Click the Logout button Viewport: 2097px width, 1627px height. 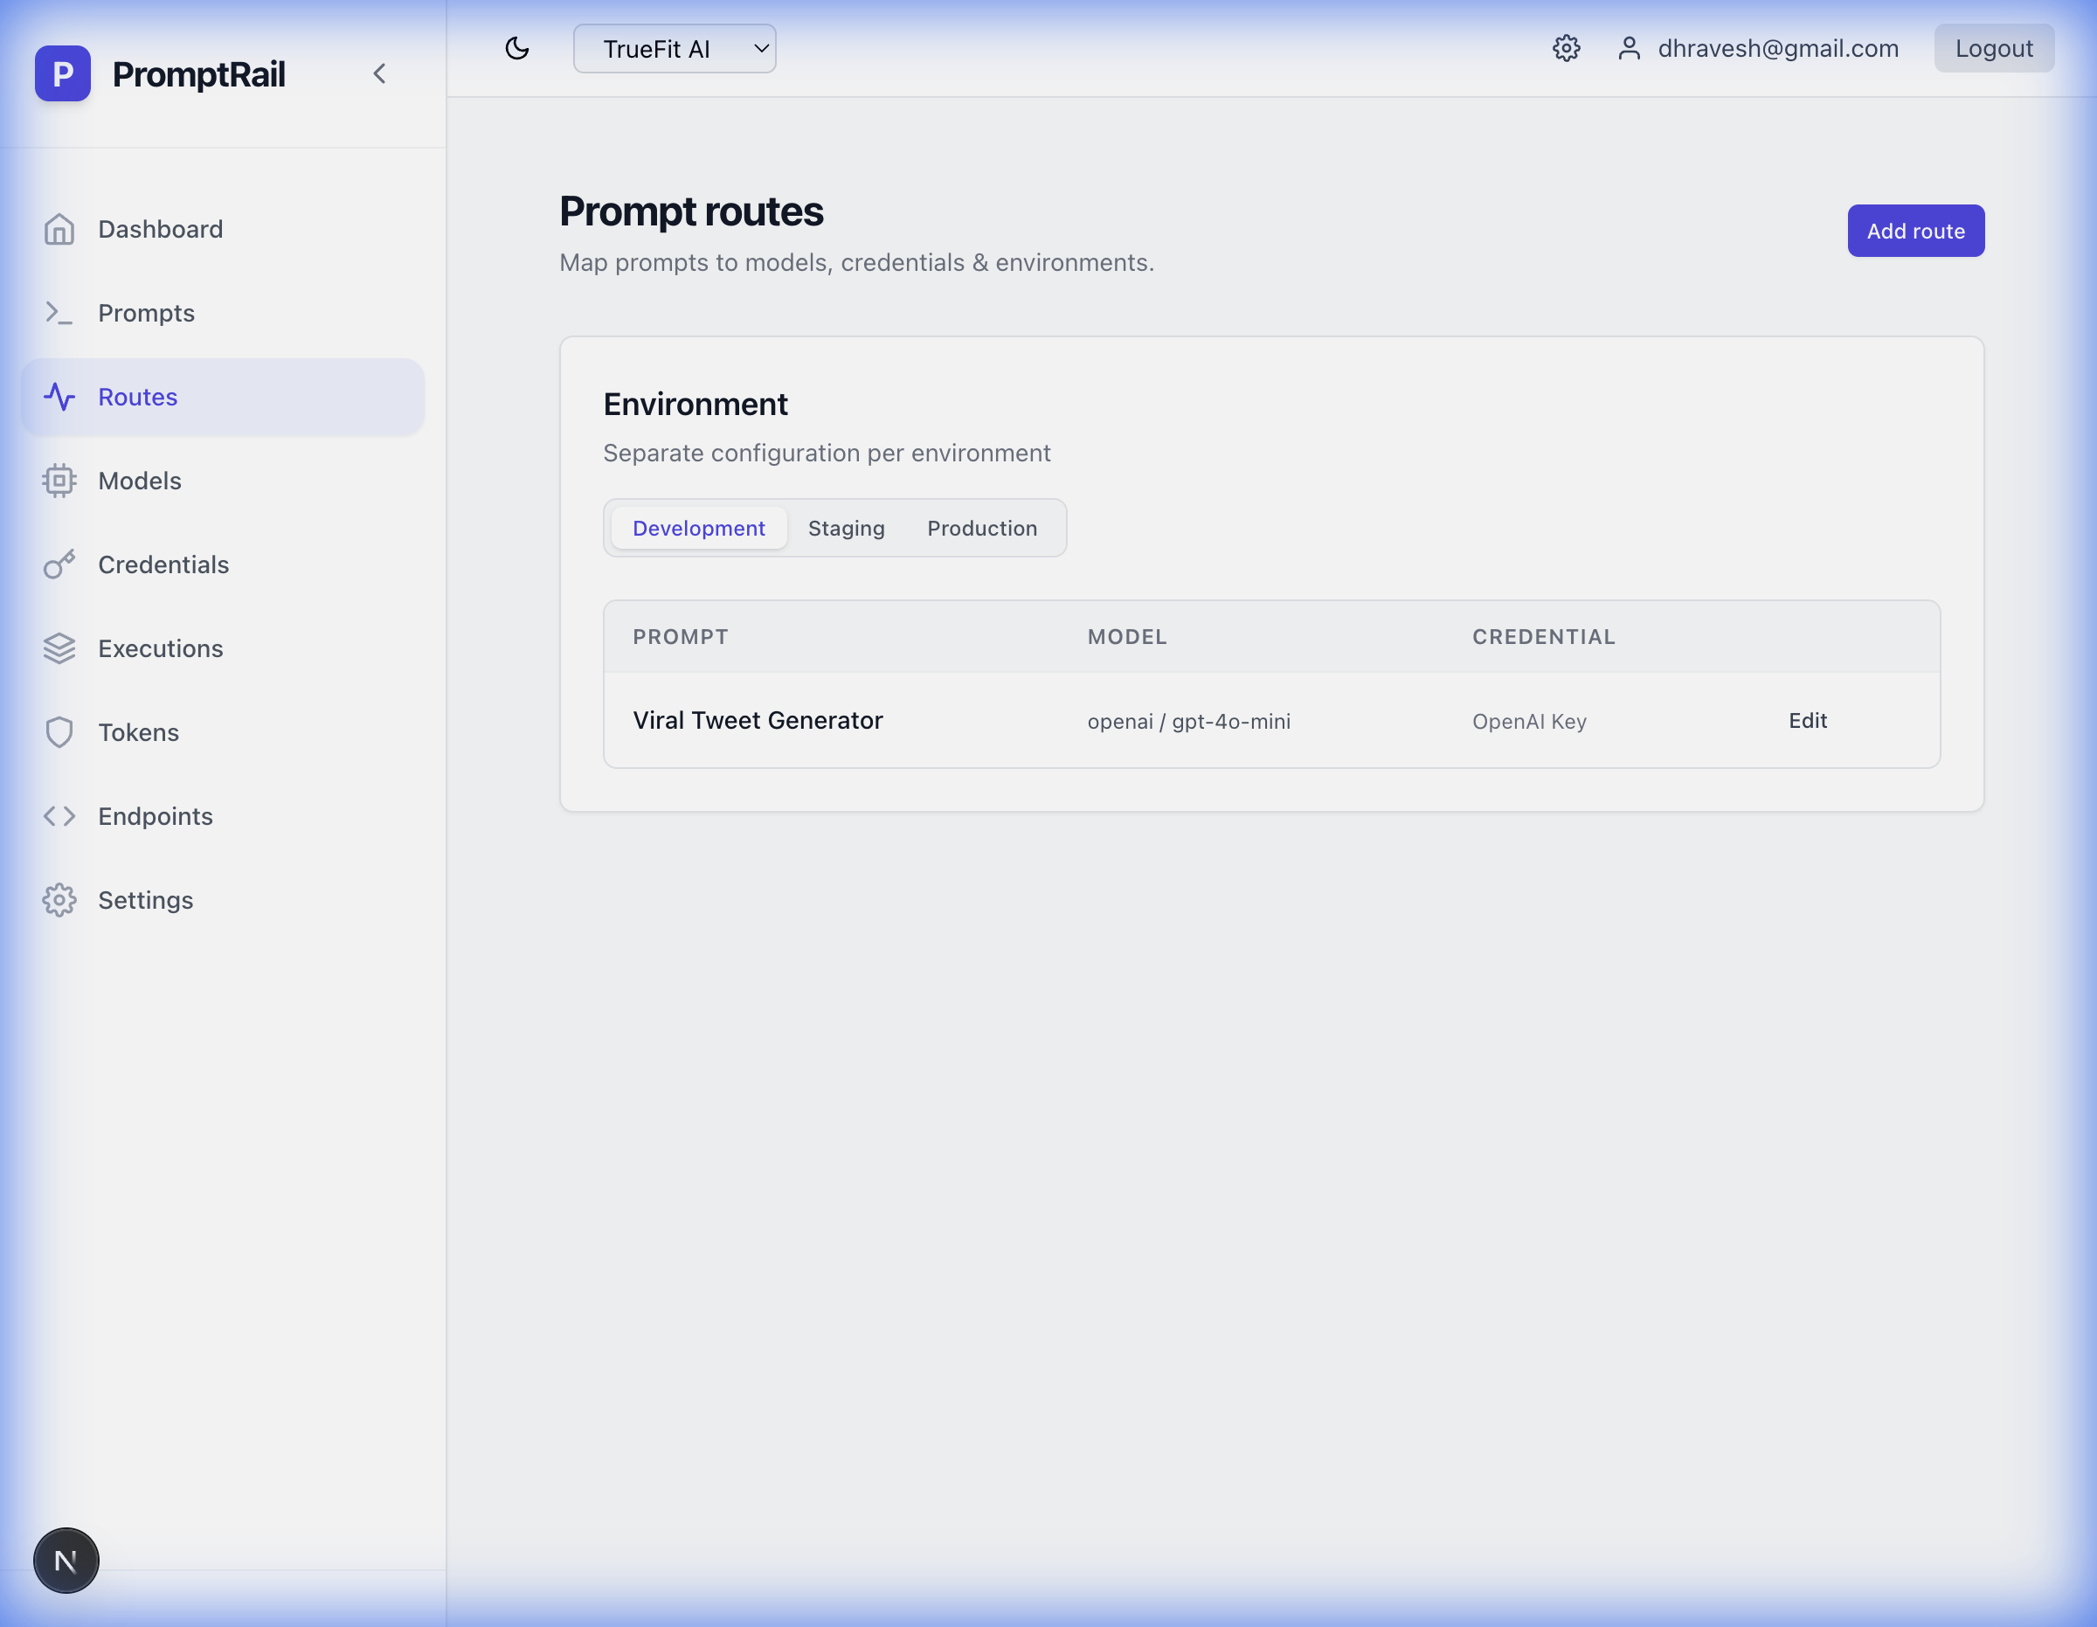[1993, 48]
